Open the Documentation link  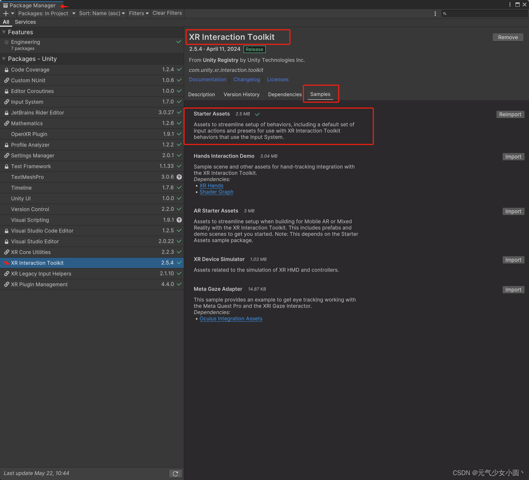208,80
